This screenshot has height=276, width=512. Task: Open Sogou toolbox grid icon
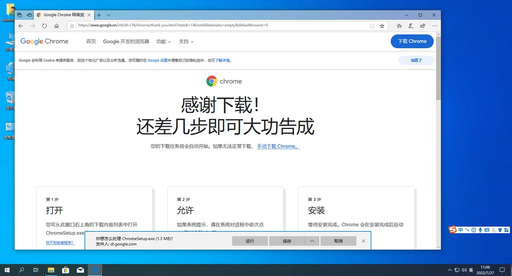(x=507, y=230)
